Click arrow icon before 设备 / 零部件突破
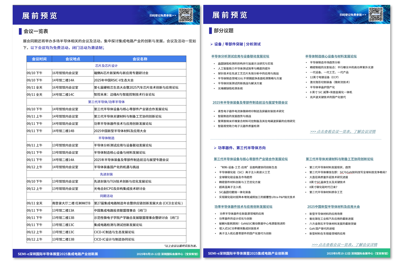Viewport: 404px width, 266px height. (212, 44)
